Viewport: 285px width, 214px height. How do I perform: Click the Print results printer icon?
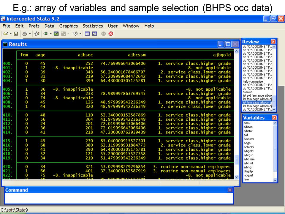(x=25, y=34)
